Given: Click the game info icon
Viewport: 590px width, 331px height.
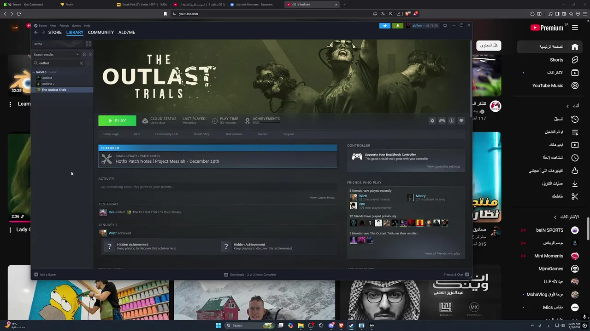Looking at the screenshot, I should (452, 120).
